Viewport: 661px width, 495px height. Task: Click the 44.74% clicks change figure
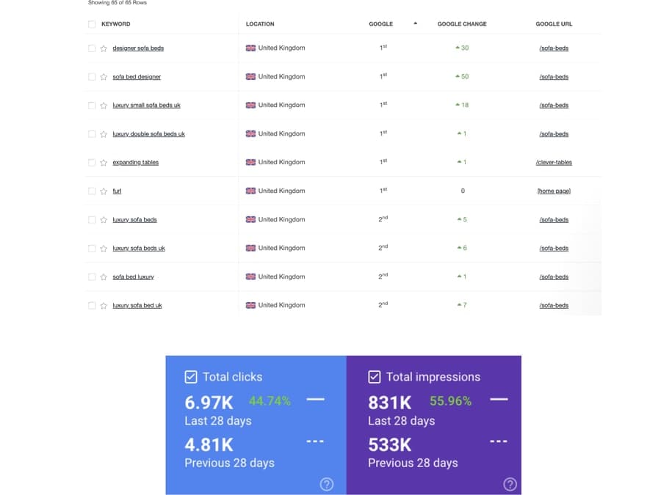pos(270,401)
